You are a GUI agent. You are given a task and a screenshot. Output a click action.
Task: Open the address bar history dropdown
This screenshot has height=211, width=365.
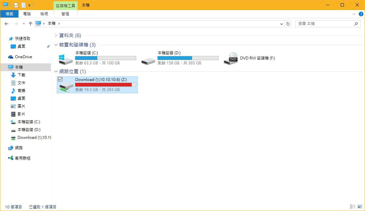coord(281,24)
